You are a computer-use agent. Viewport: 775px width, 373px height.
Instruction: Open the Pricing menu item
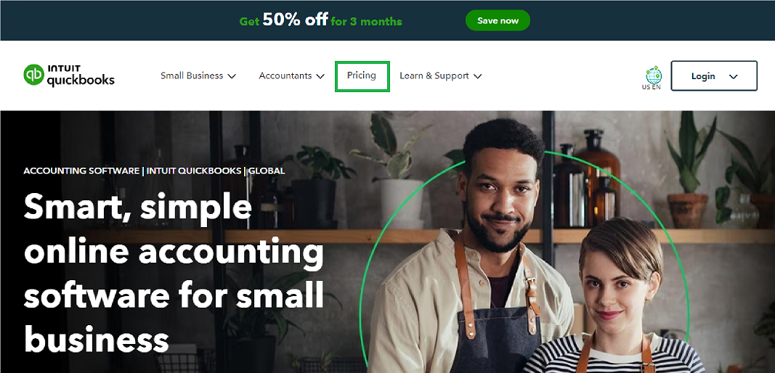(362, 75)
